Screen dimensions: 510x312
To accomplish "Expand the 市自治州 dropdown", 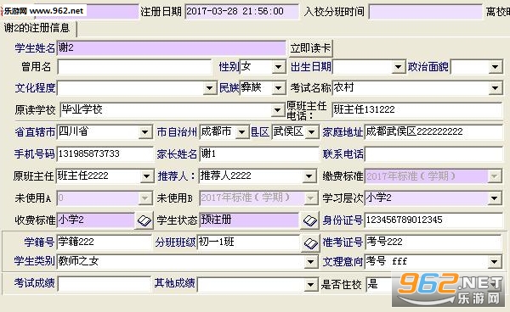I will (241, 132).
